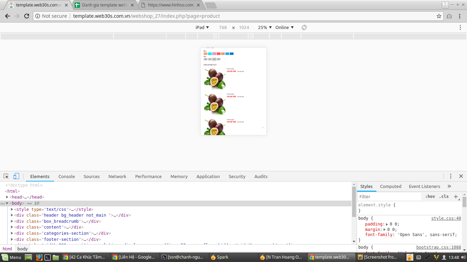The height and width of the screenshot is (262, 467).
Task: Switch to the Console tab
Action: tap(67, 176)
